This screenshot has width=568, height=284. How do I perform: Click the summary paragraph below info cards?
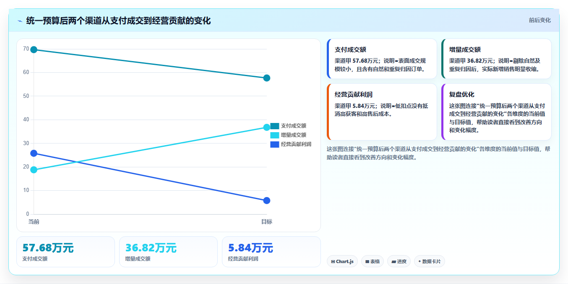(x=438, y=153)
